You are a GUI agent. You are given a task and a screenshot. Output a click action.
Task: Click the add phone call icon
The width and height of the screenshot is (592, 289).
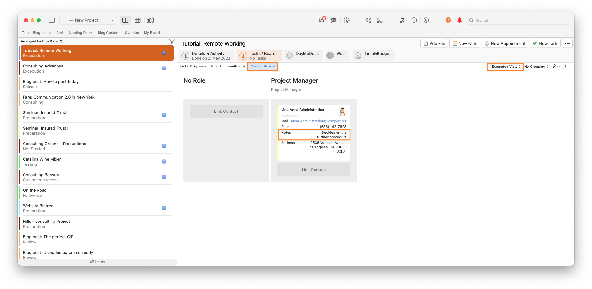point(379,20)
